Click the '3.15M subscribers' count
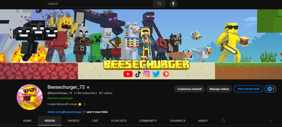282x127 pixels. pyautogui.click(x=85, y=93)
